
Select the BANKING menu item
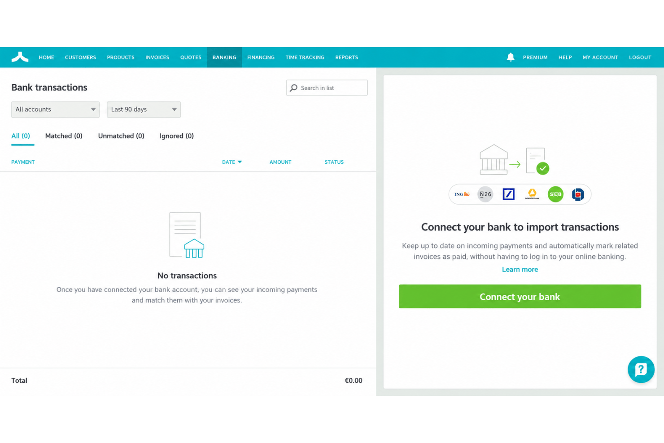[x=224, y=57]
